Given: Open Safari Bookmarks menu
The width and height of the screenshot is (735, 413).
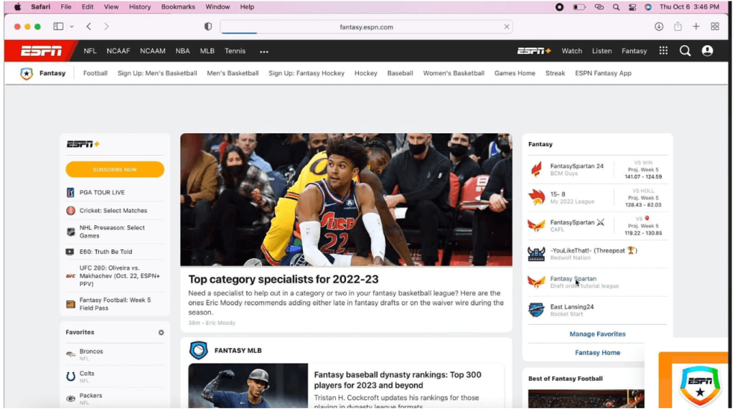Looking at the screenshot, I should click(178, 7).
